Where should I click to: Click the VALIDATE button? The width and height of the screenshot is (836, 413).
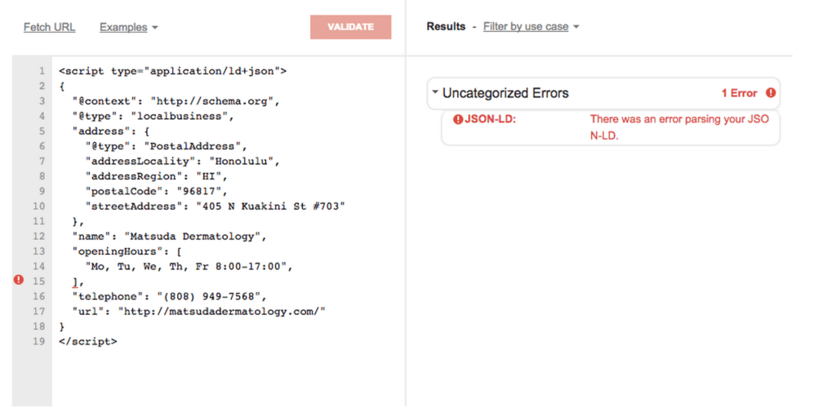(351, 27)
